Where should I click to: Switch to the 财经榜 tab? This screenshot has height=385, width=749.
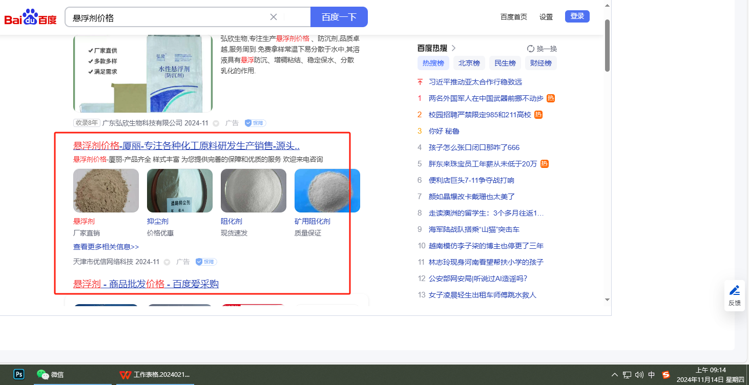tap(541, 63)
